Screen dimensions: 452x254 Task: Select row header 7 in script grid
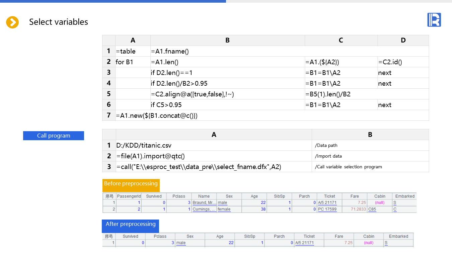108,115
